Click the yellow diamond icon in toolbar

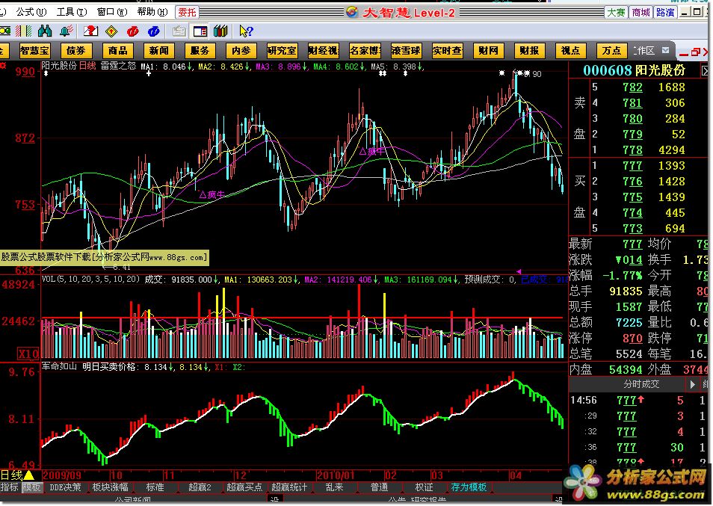112,31
